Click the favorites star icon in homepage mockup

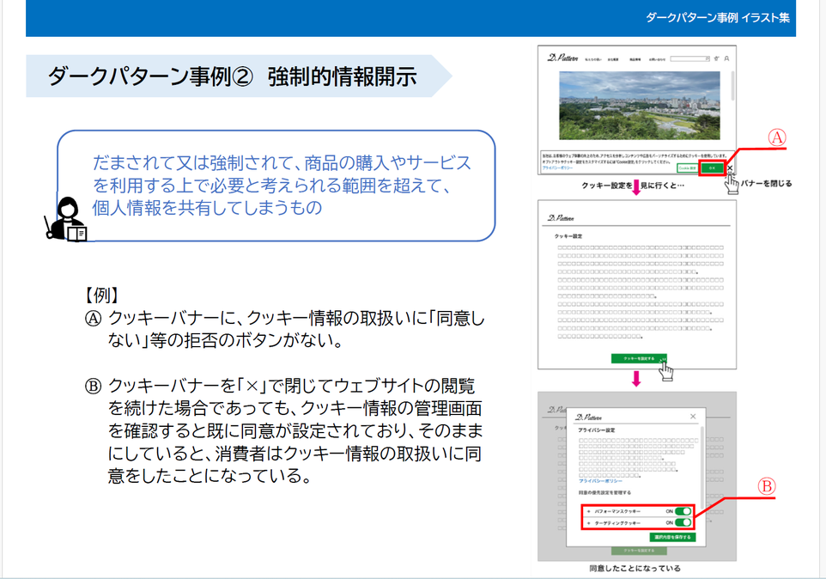(716, 58)
